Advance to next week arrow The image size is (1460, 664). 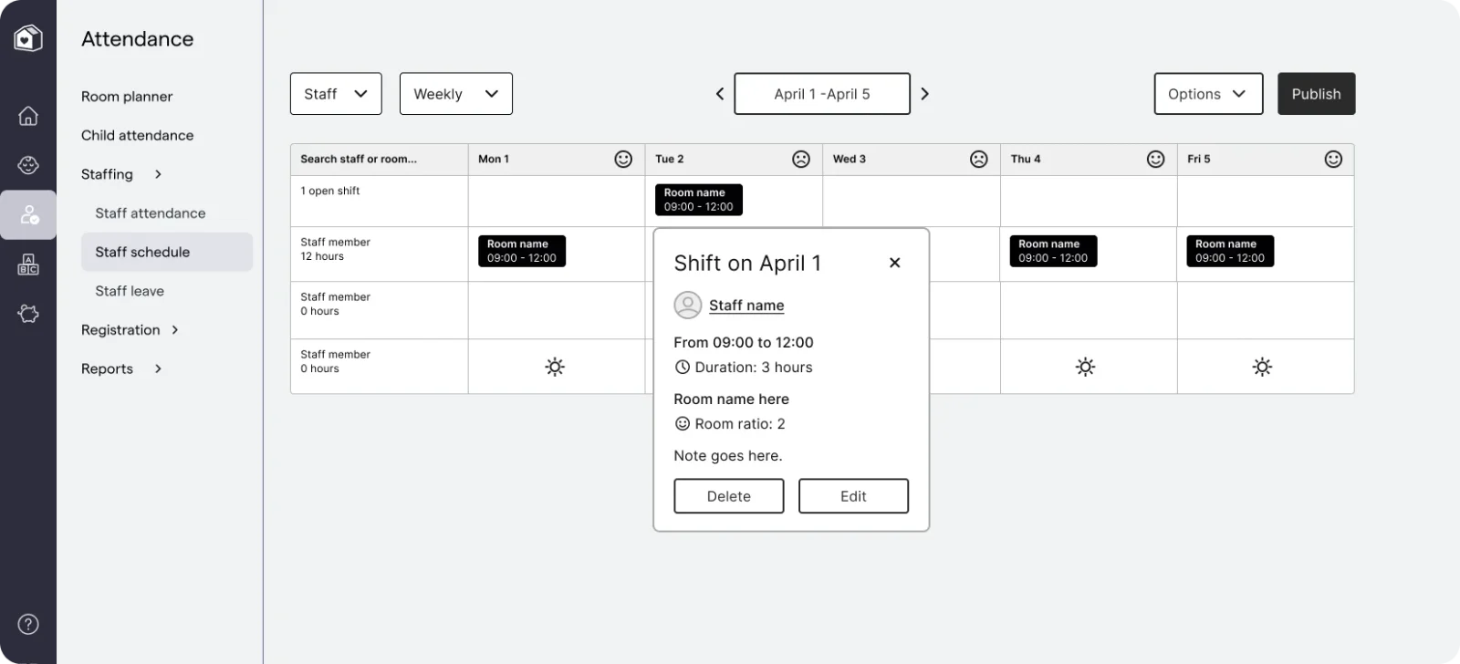pos(924,94)
